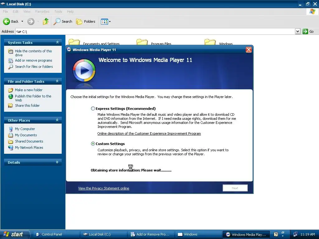Click the network connection tray icon
This screenshot has width=319, height=239.
pyautogui.click(x=295, y=234)
